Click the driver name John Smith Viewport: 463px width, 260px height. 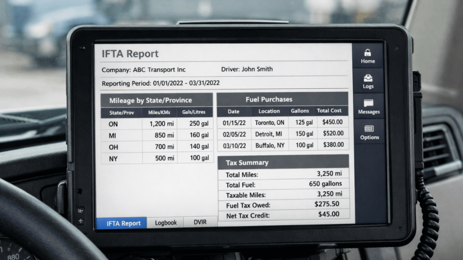pyautogui.click(x=256, y=69)
